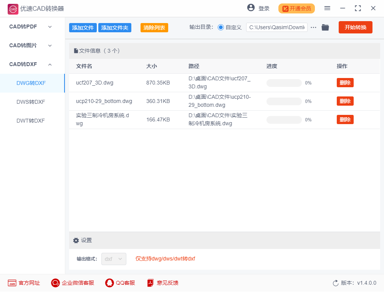The image size is (384, 292).
Task: Expand the CAD转PDF category
Action: 50,27
